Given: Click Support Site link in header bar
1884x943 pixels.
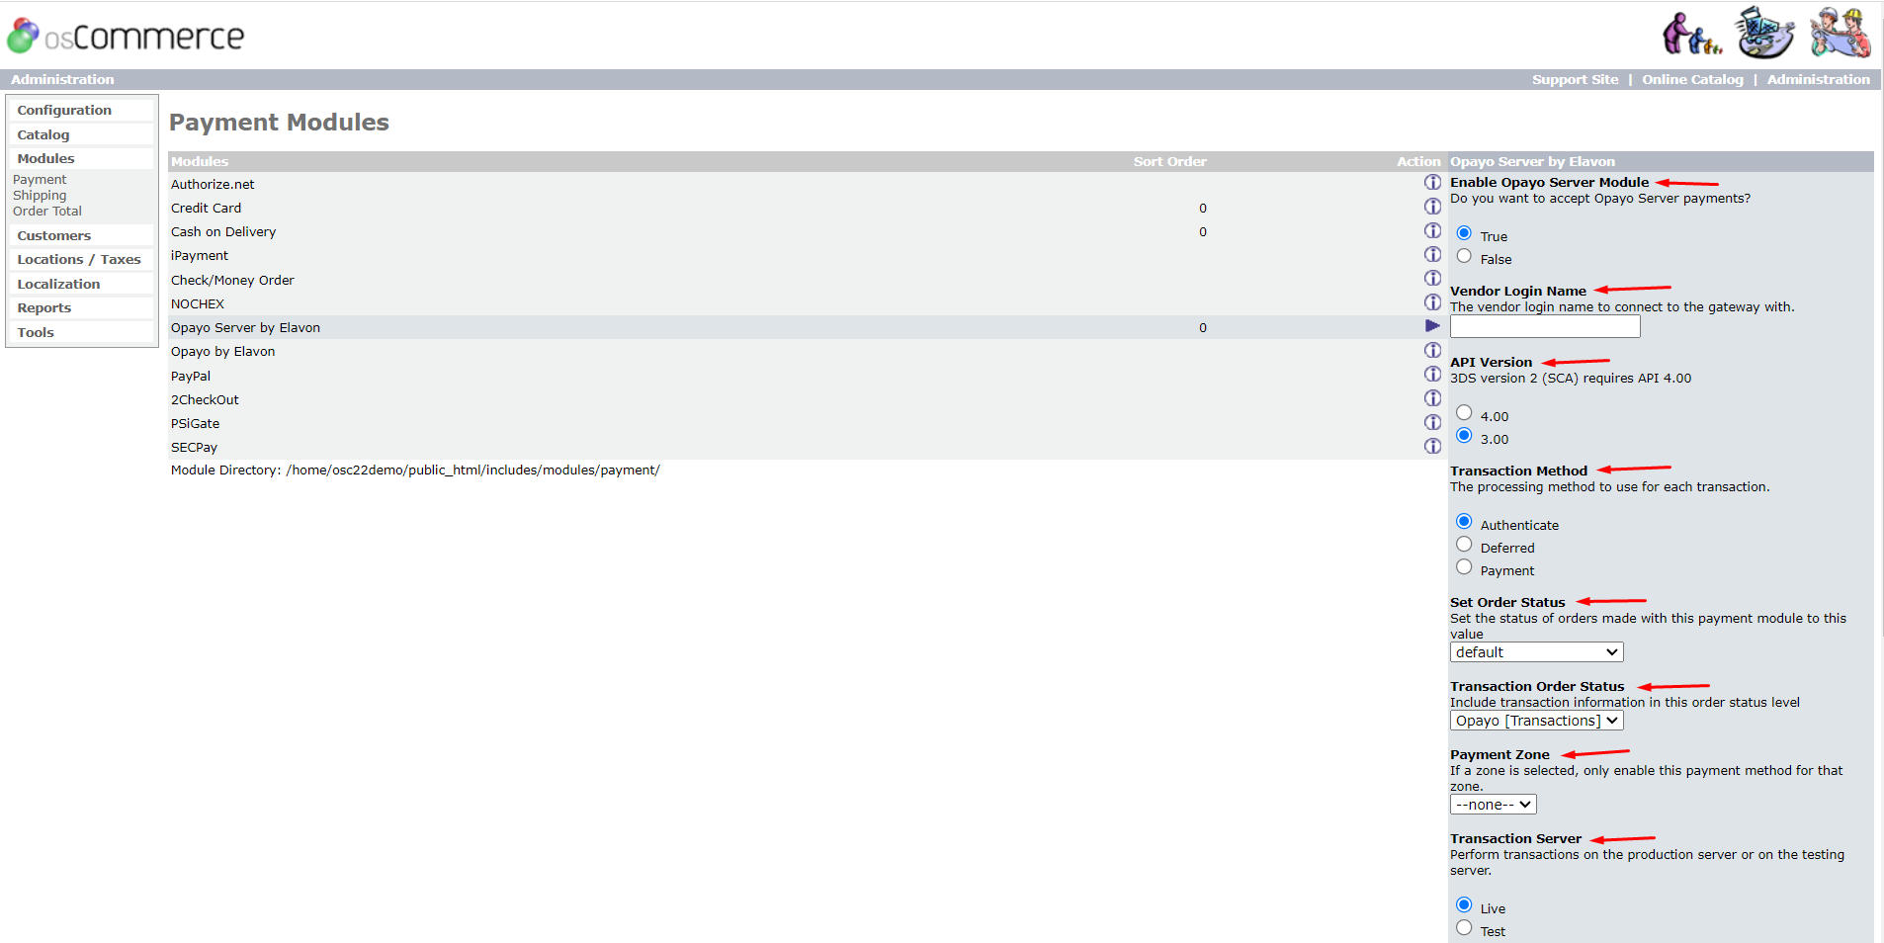Looking at the screenshot, I should point(1575,79).
